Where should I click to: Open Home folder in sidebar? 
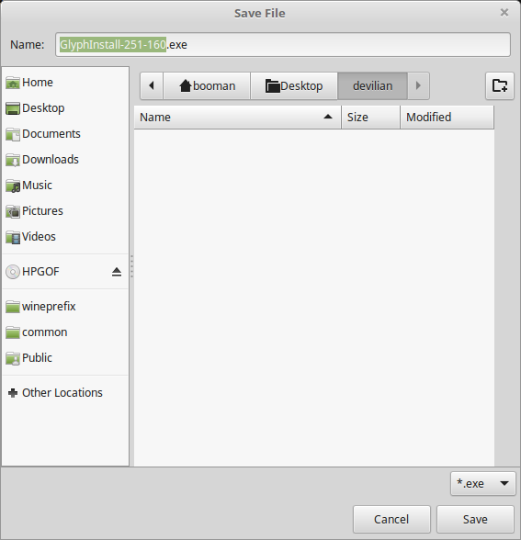pyautogui.click(x=65, y=83)
